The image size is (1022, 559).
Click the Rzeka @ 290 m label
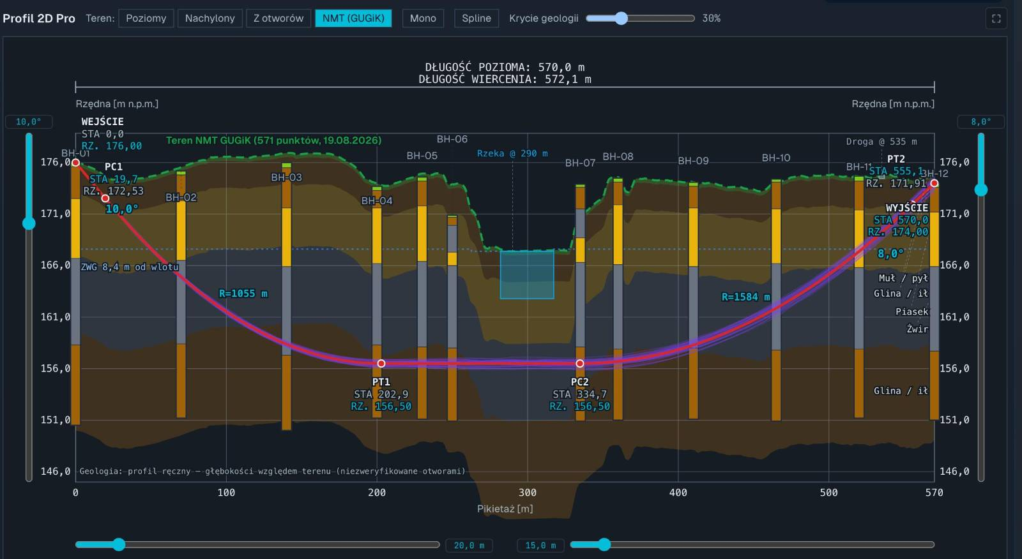point(512,153)
